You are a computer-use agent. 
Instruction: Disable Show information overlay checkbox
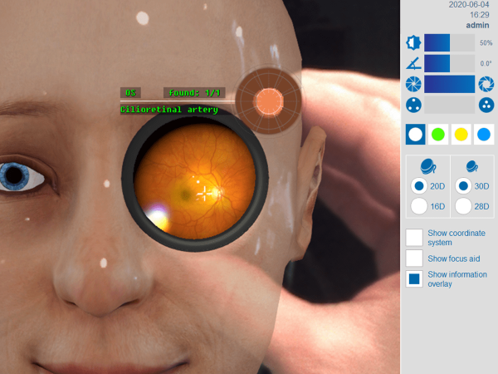414,279
